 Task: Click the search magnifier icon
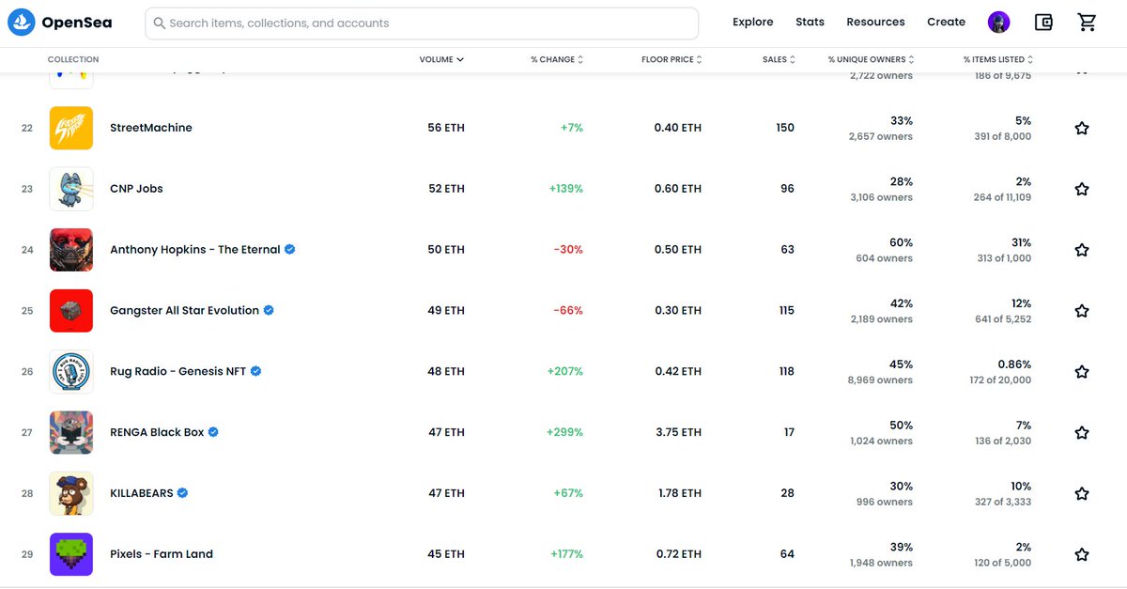(160, 23)
